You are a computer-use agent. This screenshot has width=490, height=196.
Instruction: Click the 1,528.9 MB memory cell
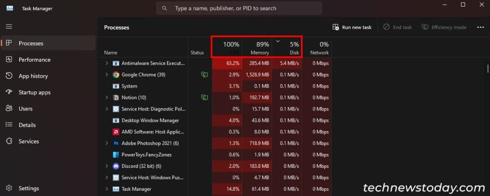pyautogui.click(x=256, y=75)
